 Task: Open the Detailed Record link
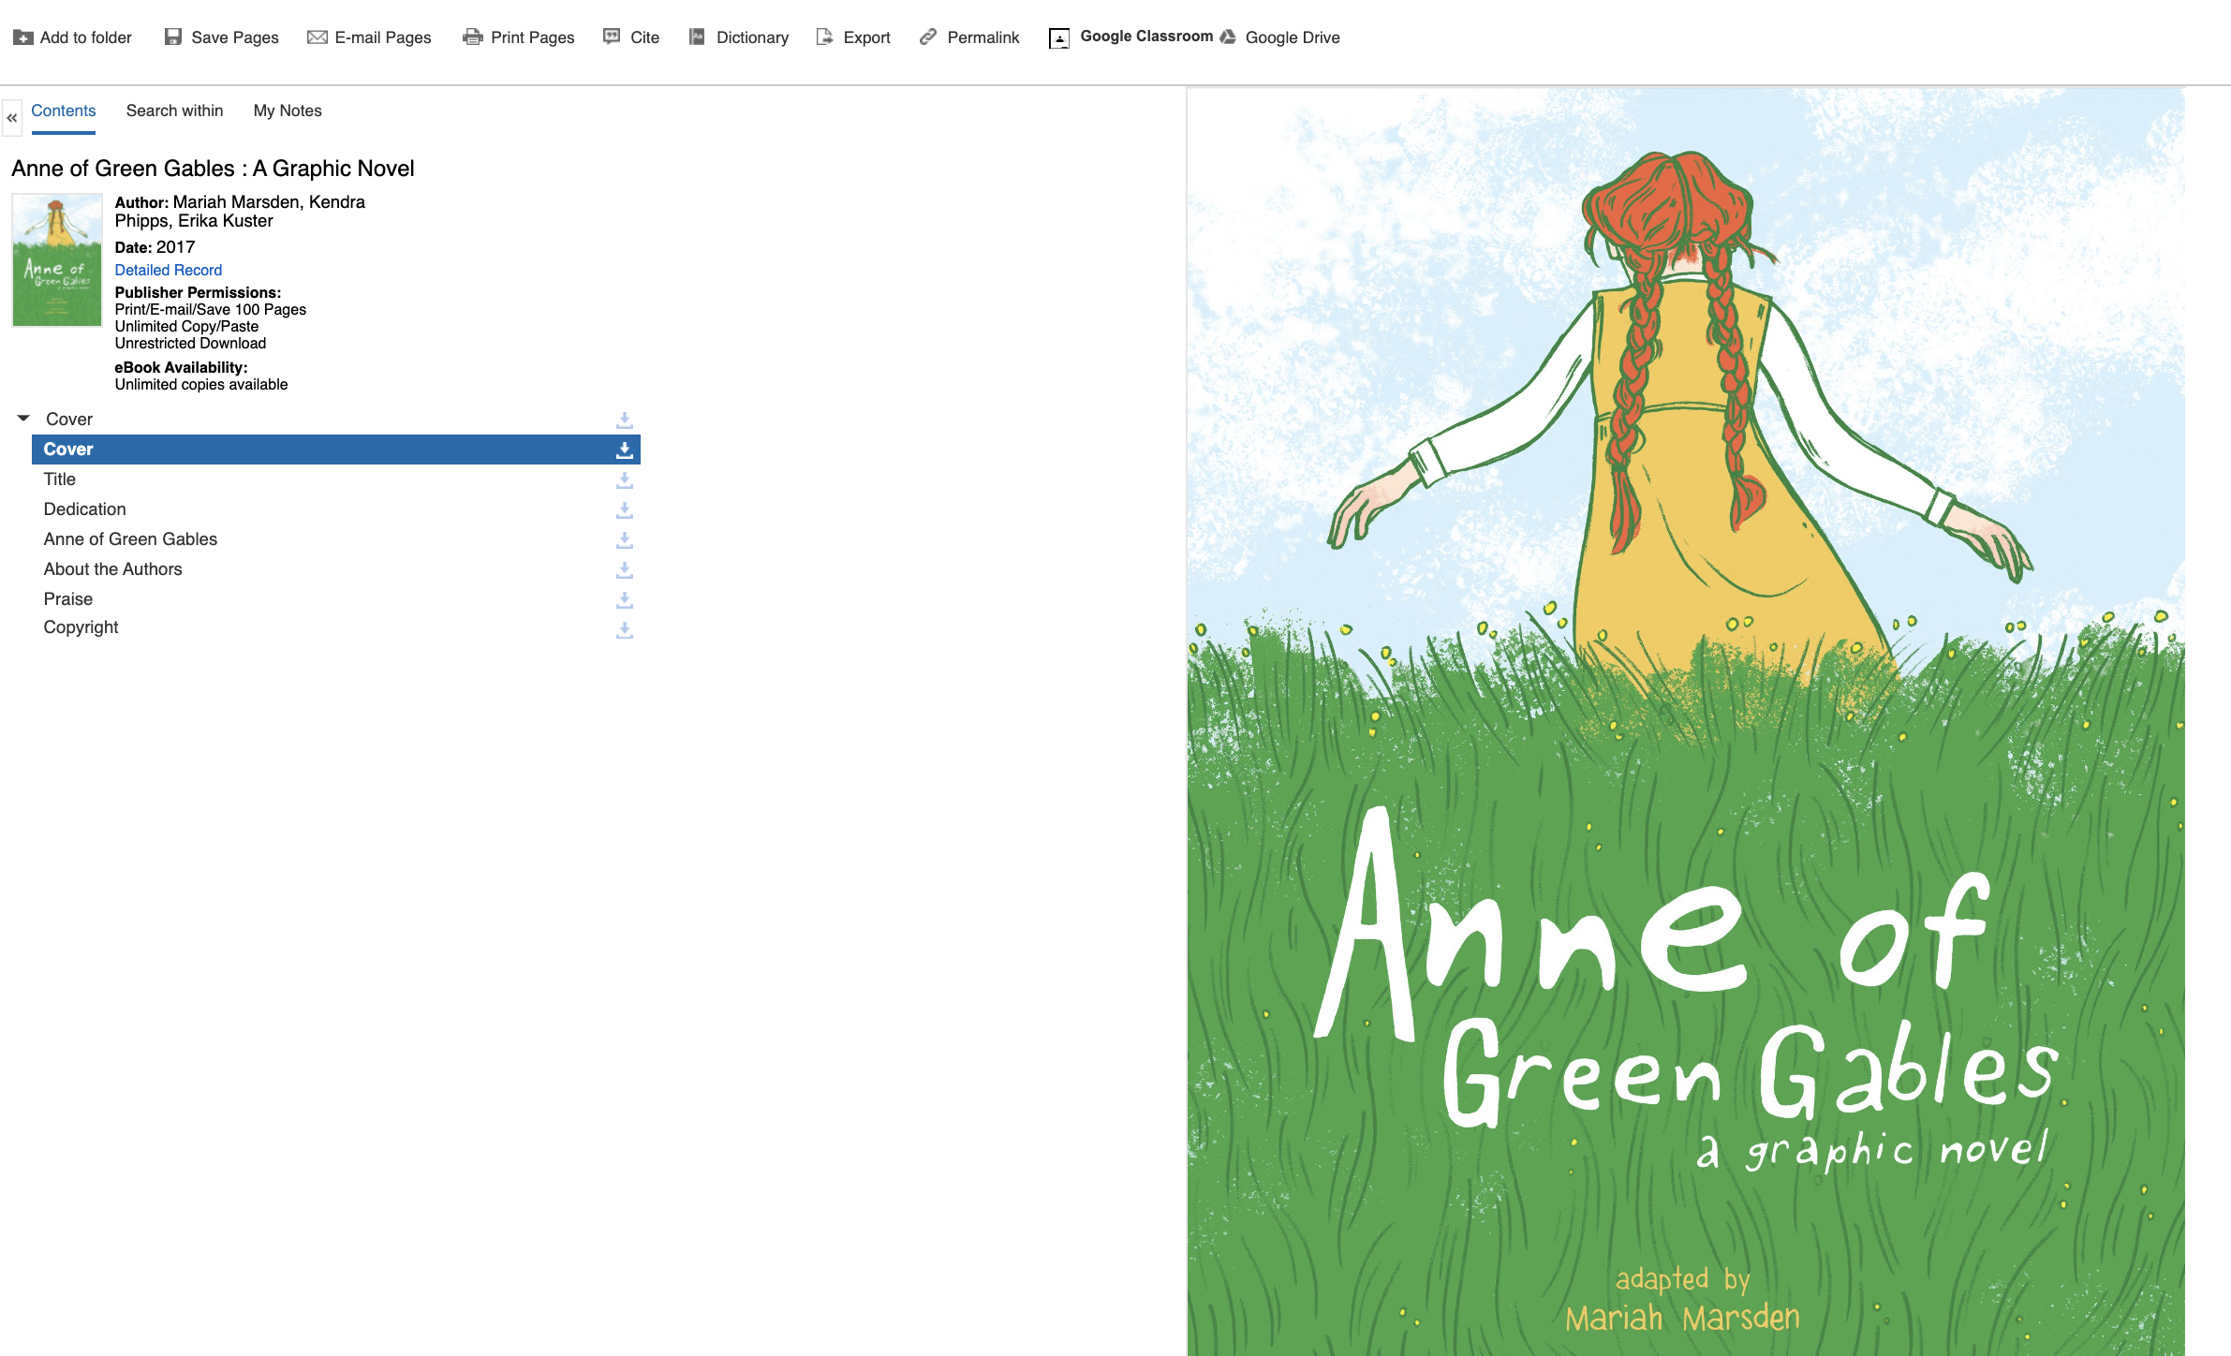click(169, 270)
